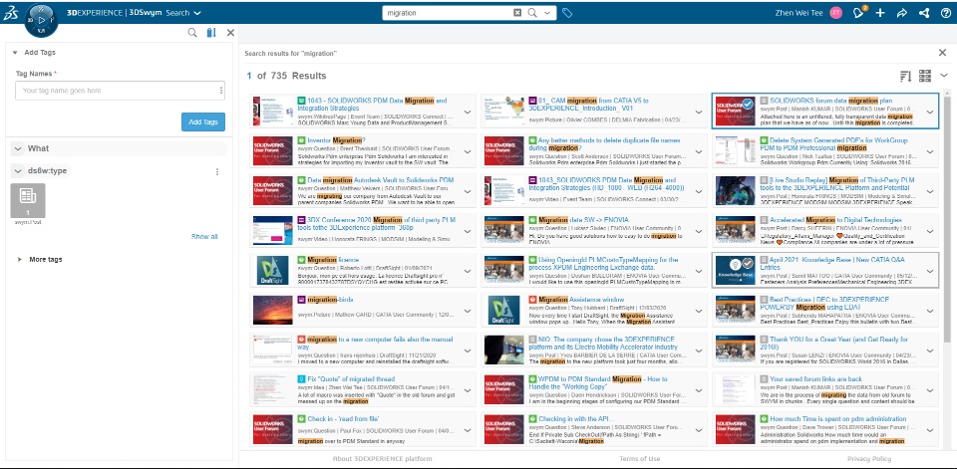This screenshot has width=957, height=469.
Task: Click the Show all link
Action: pos(204,237)
